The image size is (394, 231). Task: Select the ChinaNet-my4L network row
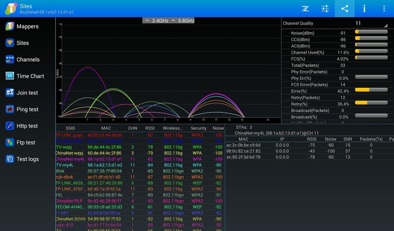(x=140, y=159)
